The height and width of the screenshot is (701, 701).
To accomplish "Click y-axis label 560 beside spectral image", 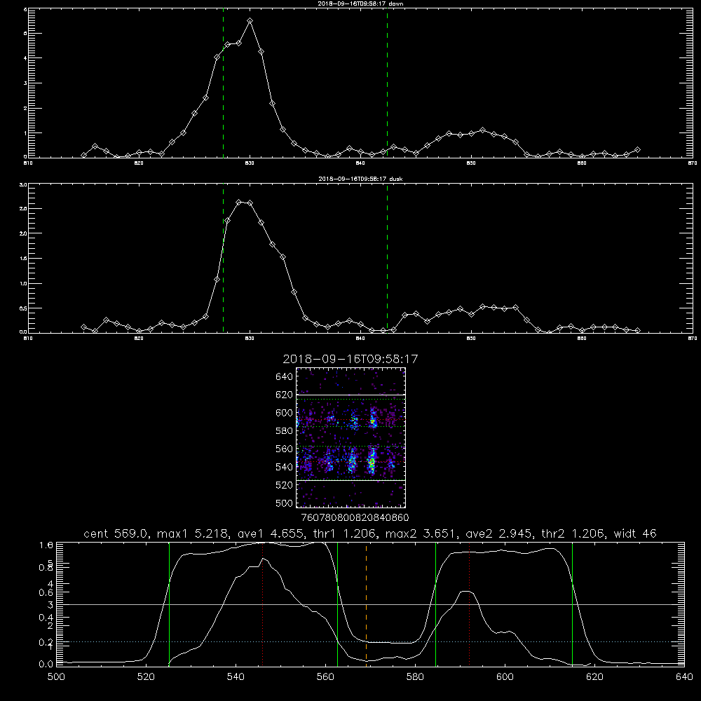I will click(x=285, y=449).
